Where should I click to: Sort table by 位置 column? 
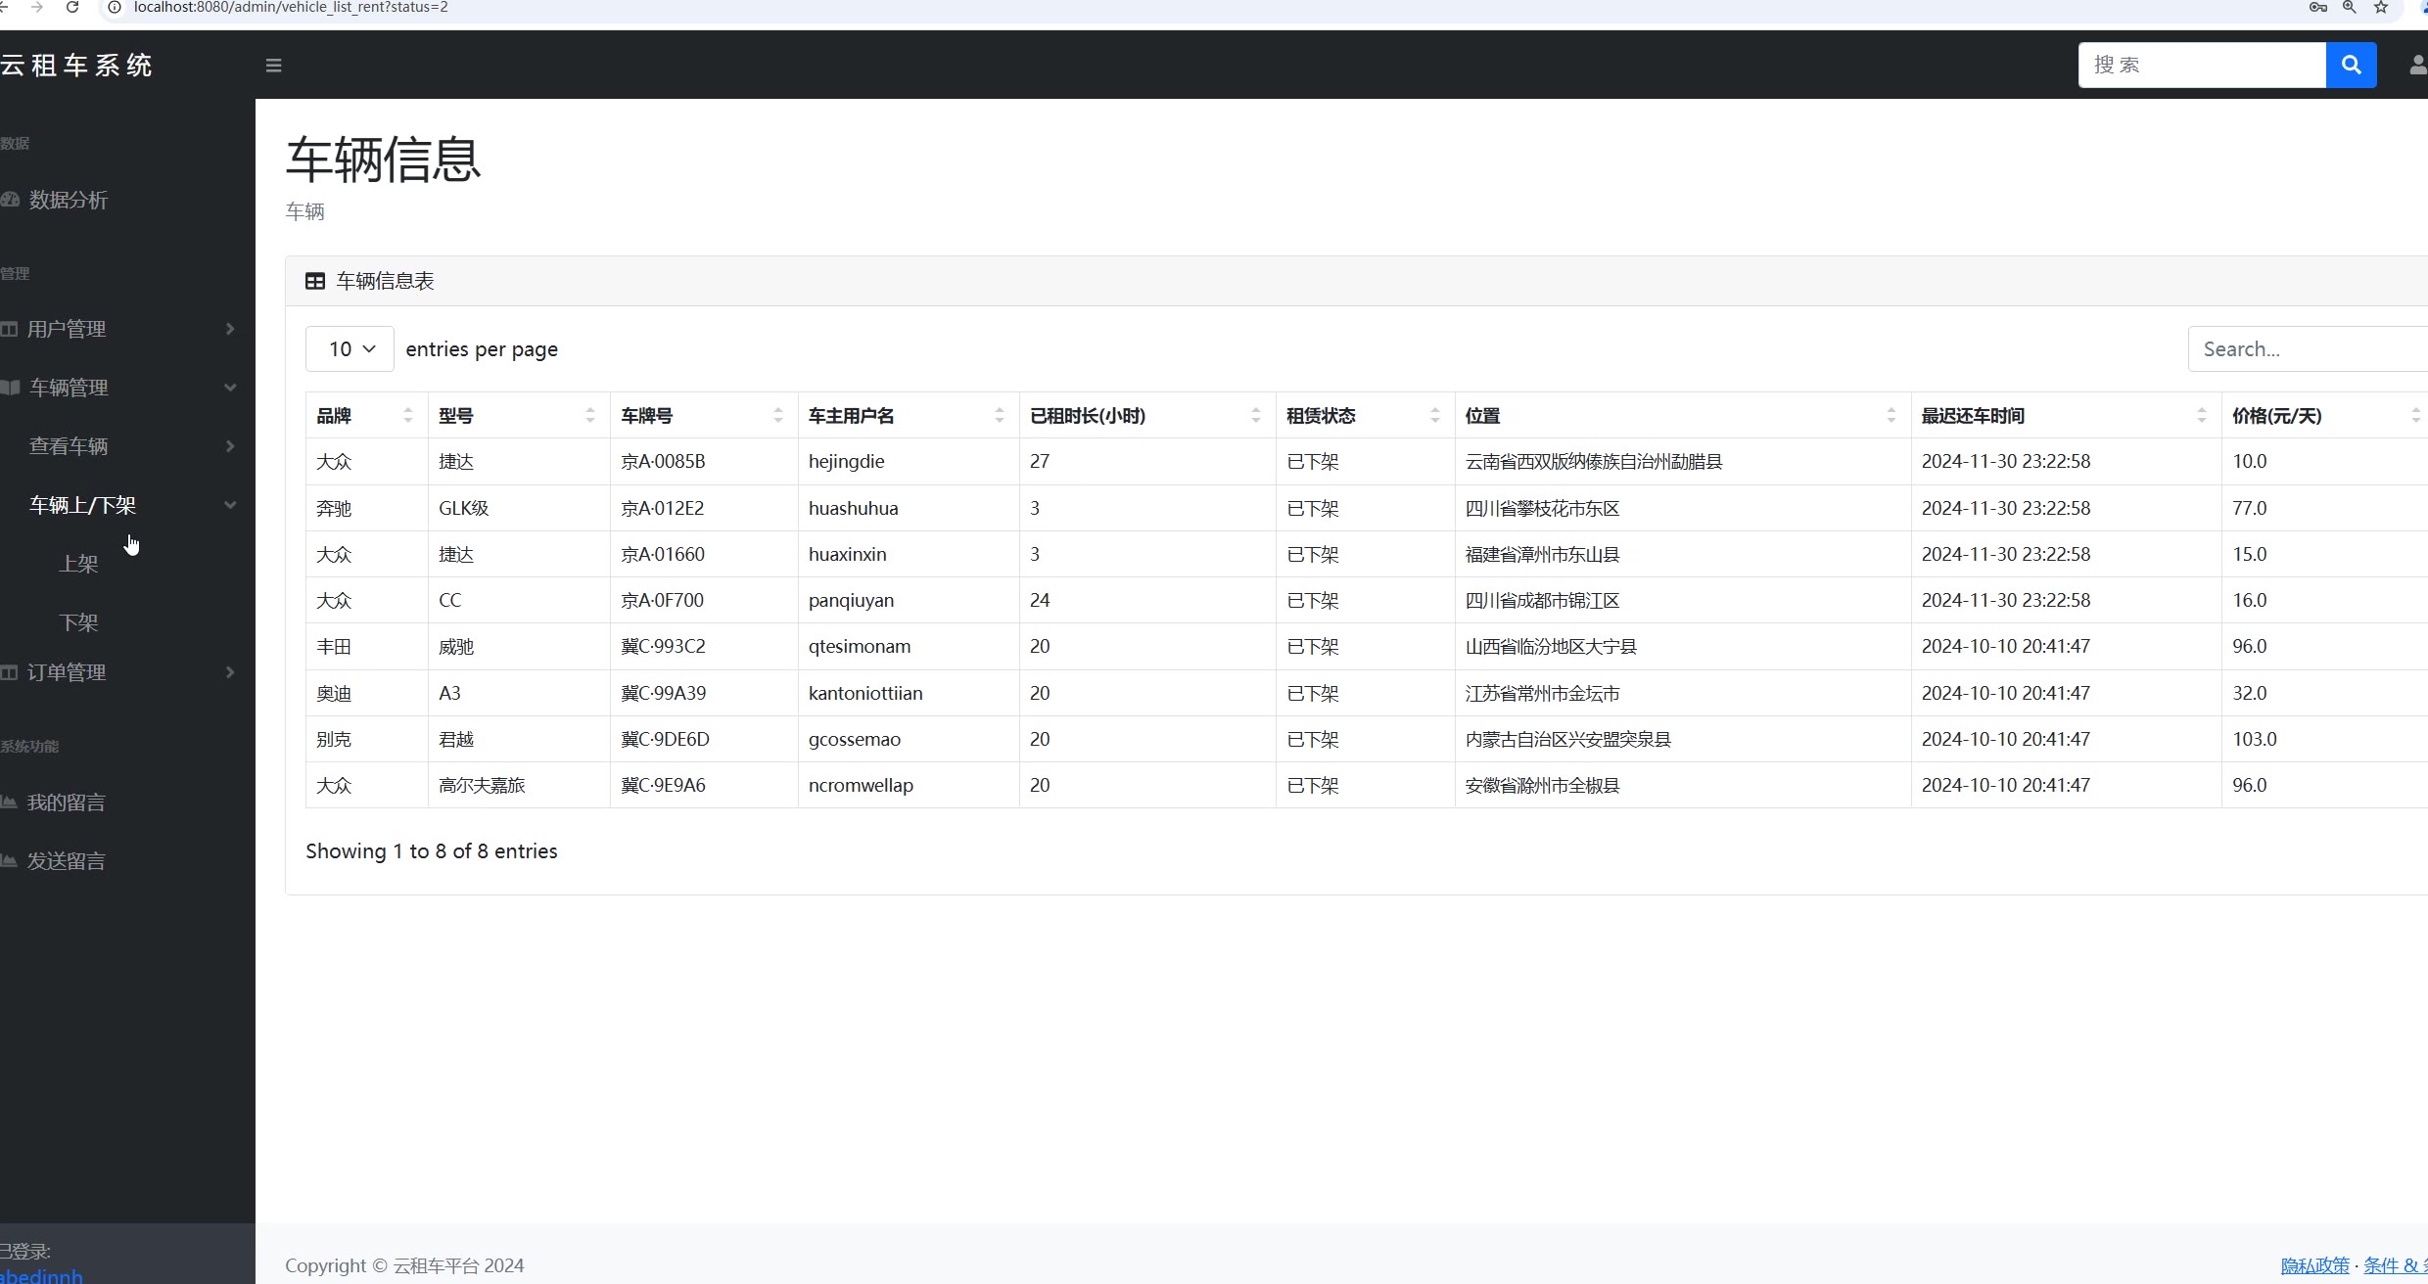(1683, 416)
